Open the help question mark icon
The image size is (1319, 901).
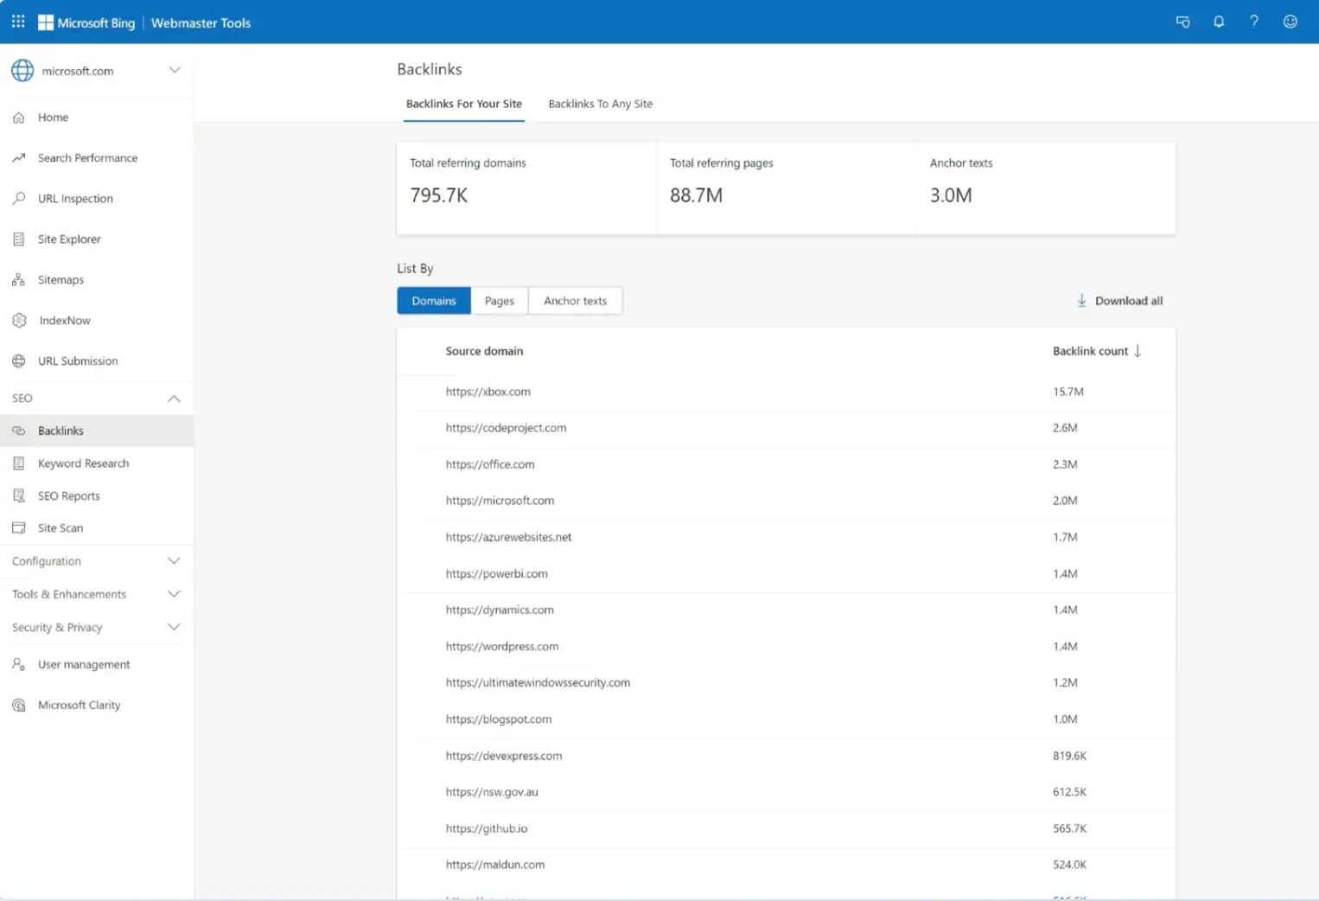click(1254, 22)
